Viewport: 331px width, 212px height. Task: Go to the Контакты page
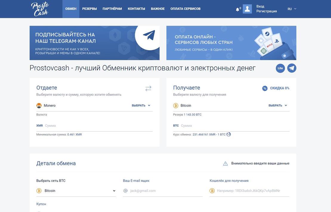136,9
